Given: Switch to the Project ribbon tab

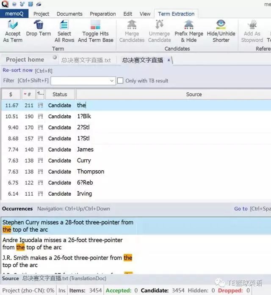Looking at the screenshot, I should pos(41,14).
